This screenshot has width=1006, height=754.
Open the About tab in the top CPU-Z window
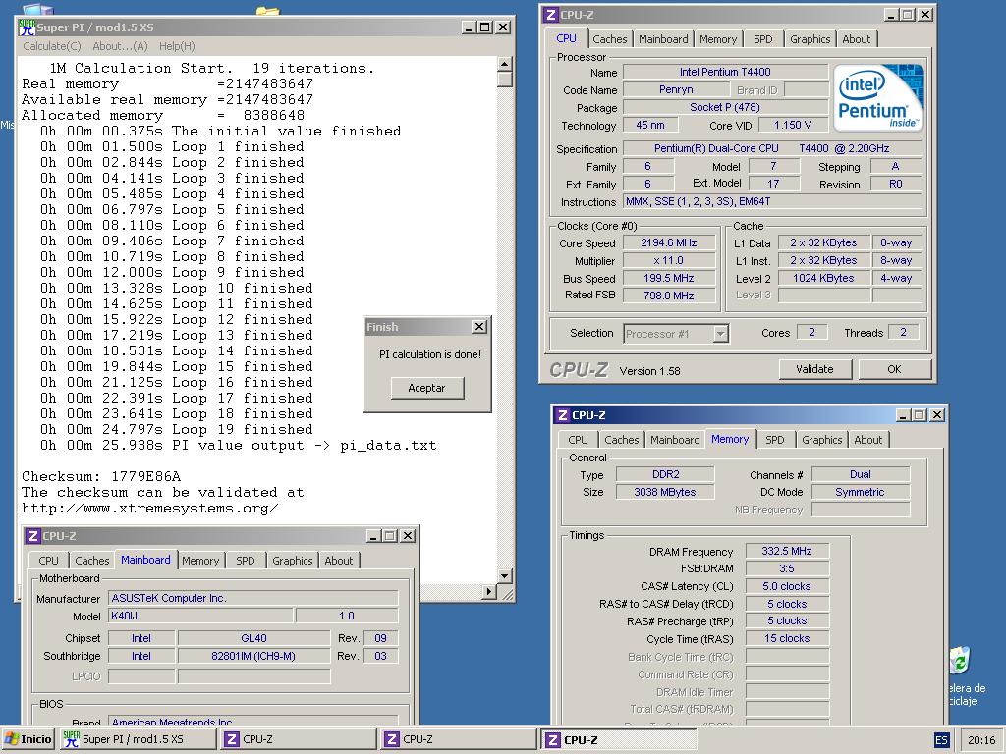click(x=857, y=39)
